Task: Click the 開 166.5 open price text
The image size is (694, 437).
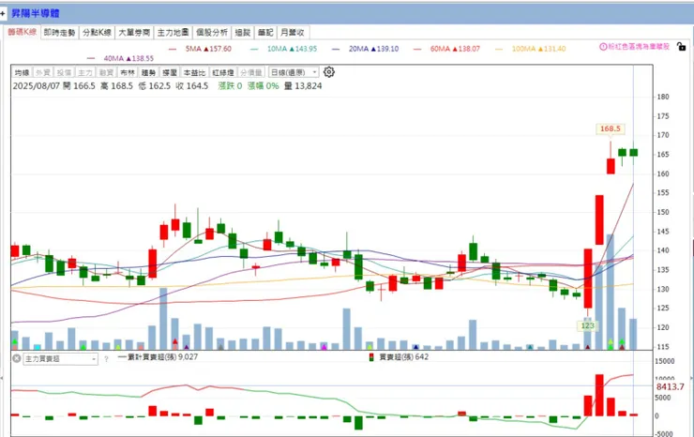Action: pos(79,86)
